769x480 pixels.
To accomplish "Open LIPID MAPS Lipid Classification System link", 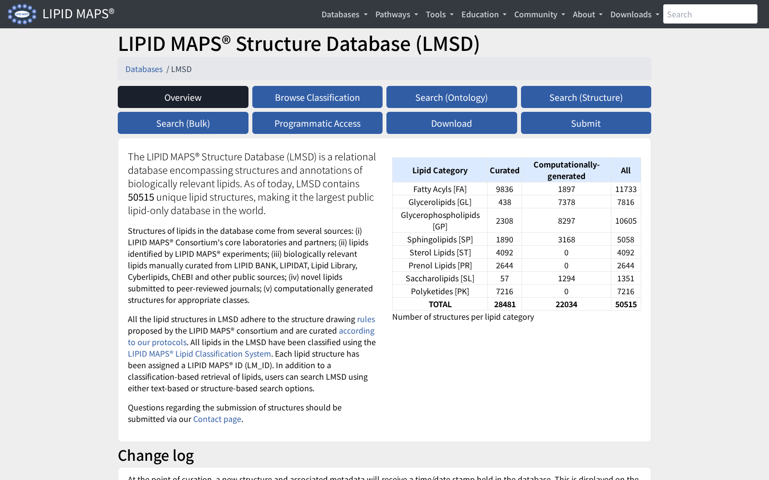I will click(x=199, y=354).
